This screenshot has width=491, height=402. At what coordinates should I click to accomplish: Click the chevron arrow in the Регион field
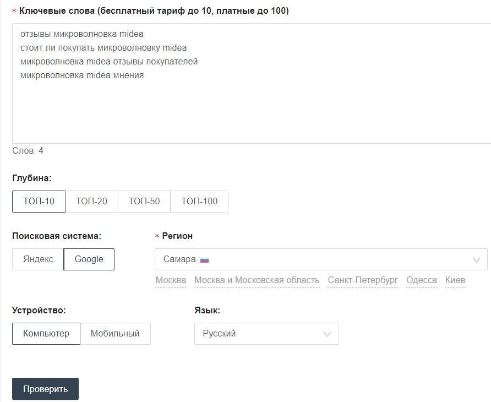476,260
